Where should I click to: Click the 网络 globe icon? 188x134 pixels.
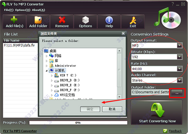[51, 55]
